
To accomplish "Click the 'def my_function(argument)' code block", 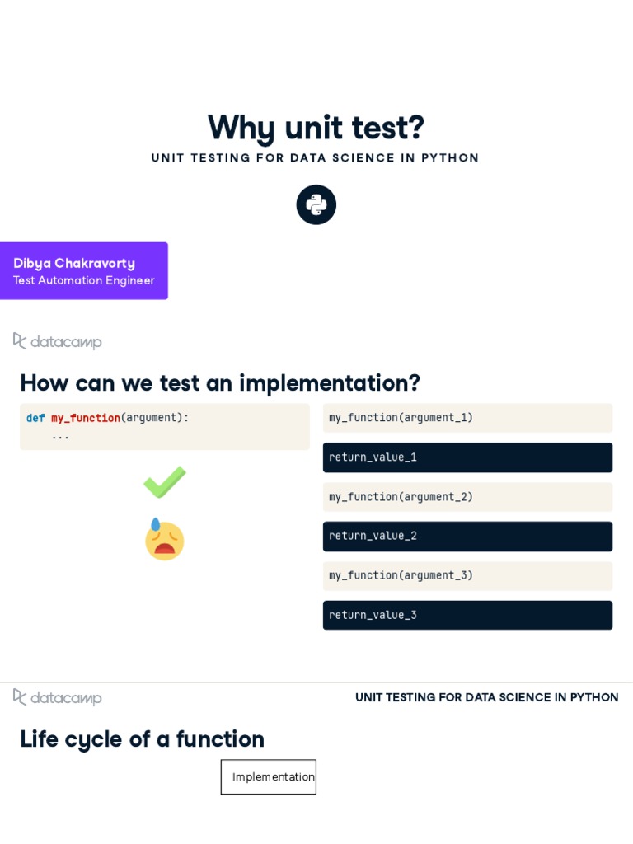I will pyautogui.click(x=165, y=426).
